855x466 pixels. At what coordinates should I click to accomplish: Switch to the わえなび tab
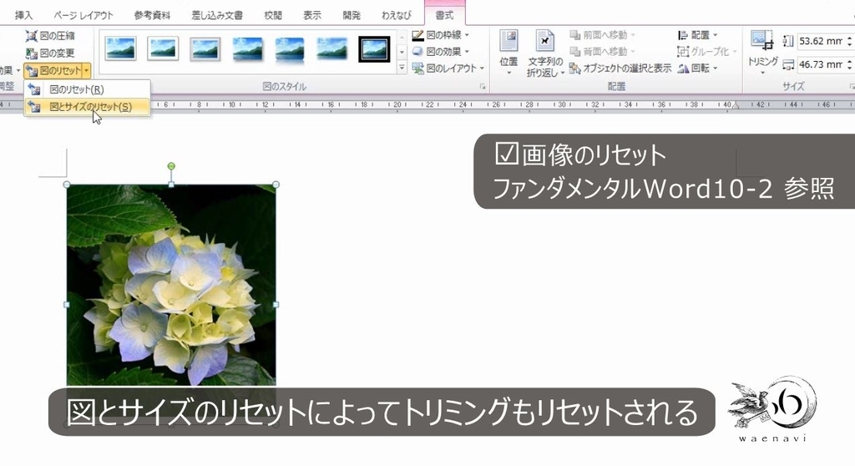(397, 15)
